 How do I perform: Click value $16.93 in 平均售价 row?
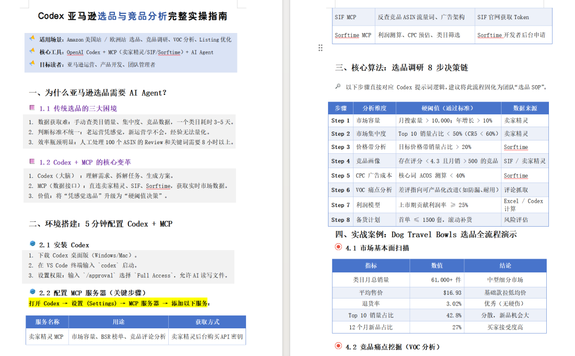pyautogui.click(x=452, y=293)
